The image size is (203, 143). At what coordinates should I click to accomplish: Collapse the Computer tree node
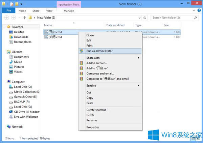pos(5,82)
